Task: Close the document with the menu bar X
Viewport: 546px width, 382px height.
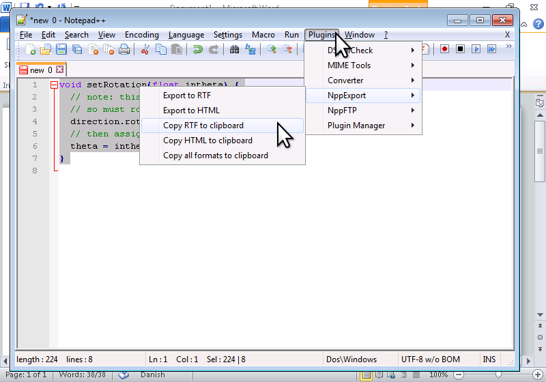Action: click(x=507, y=35)
